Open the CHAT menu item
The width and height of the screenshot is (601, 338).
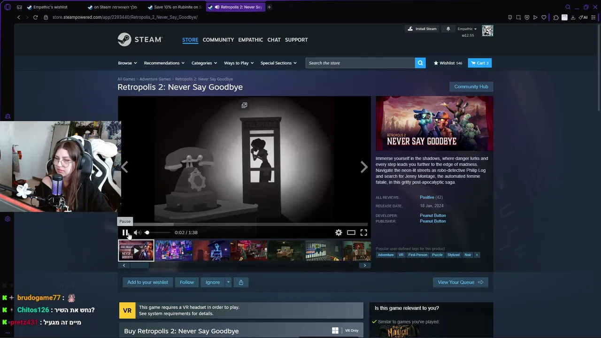pyautogui.click(x=274, y=40)
